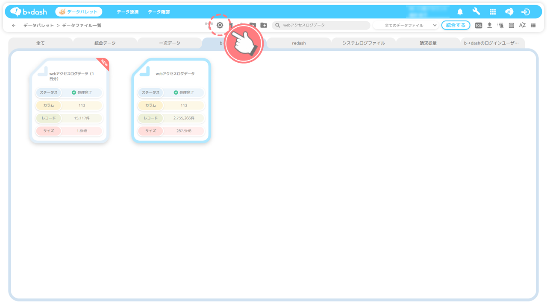Open the SQL editor icon

pyautogui.click(x=479, y=26)
